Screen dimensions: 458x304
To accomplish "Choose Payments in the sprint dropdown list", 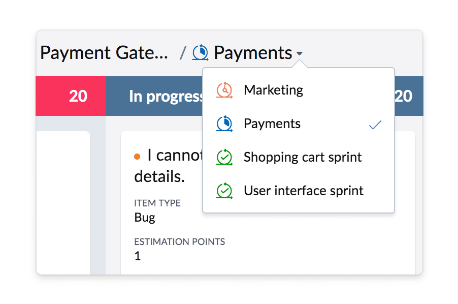I will (272, 124).
